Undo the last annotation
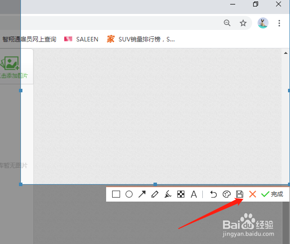The image size is (290, 244). [213, 194]
